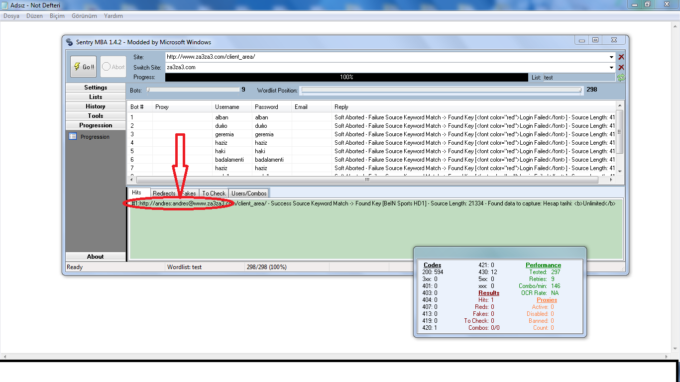Expand the Switch Site dropdown
The width and height of the screenshot is (680, 382).
[612, 68]
